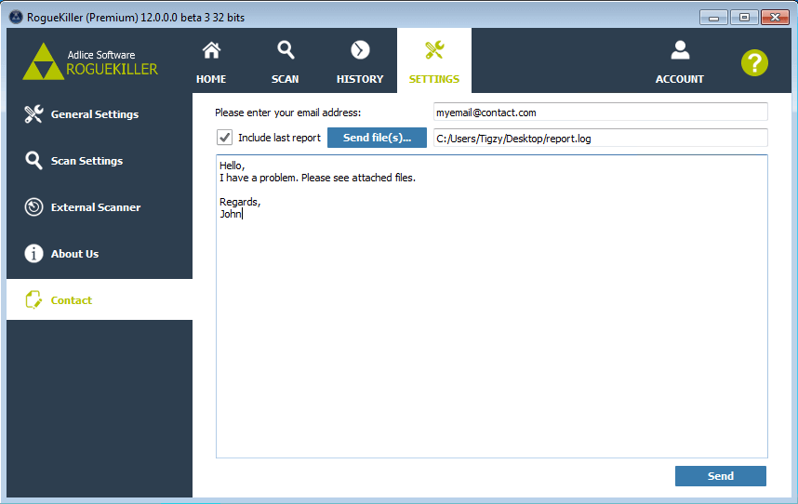The width and height of the screenshot is (798, 504).
Task: Open the Scan magnifier icon
Action: 286,50
